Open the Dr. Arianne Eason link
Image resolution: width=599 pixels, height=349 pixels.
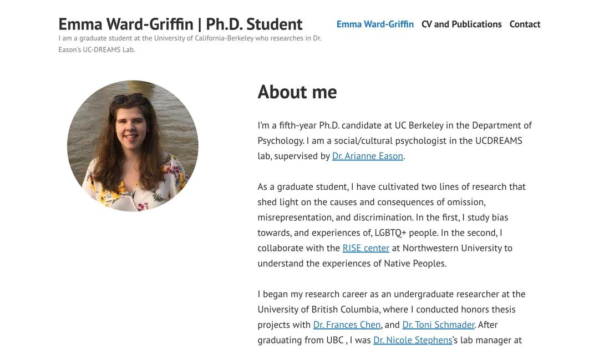pos(367,156)
